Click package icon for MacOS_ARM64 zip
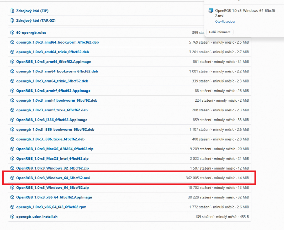Screen dimensions: 284x230 tap(12, 149)
